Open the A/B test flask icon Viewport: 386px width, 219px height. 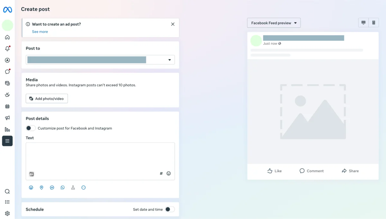pyautogui.click(x=73, y=188)
